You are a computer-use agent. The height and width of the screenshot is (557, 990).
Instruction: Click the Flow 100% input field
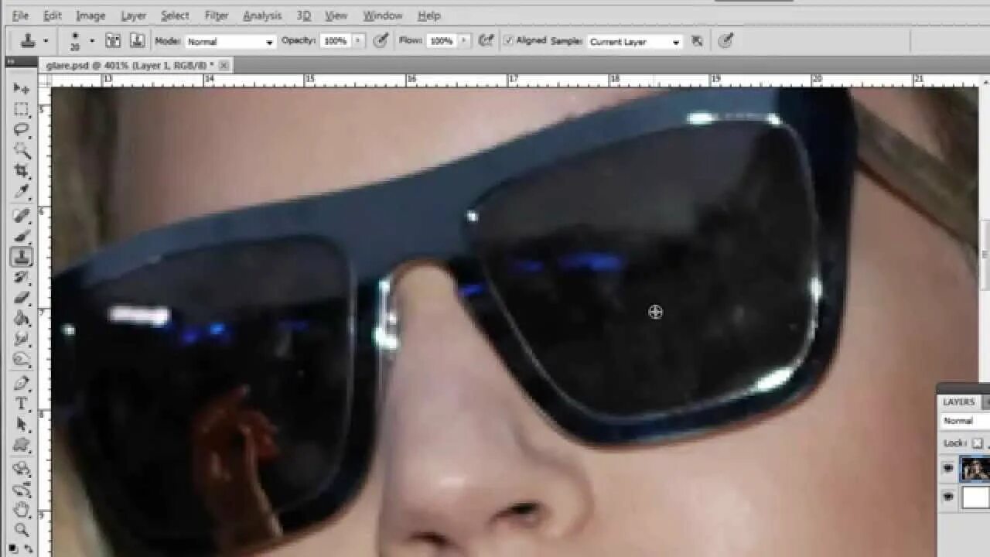442,41
